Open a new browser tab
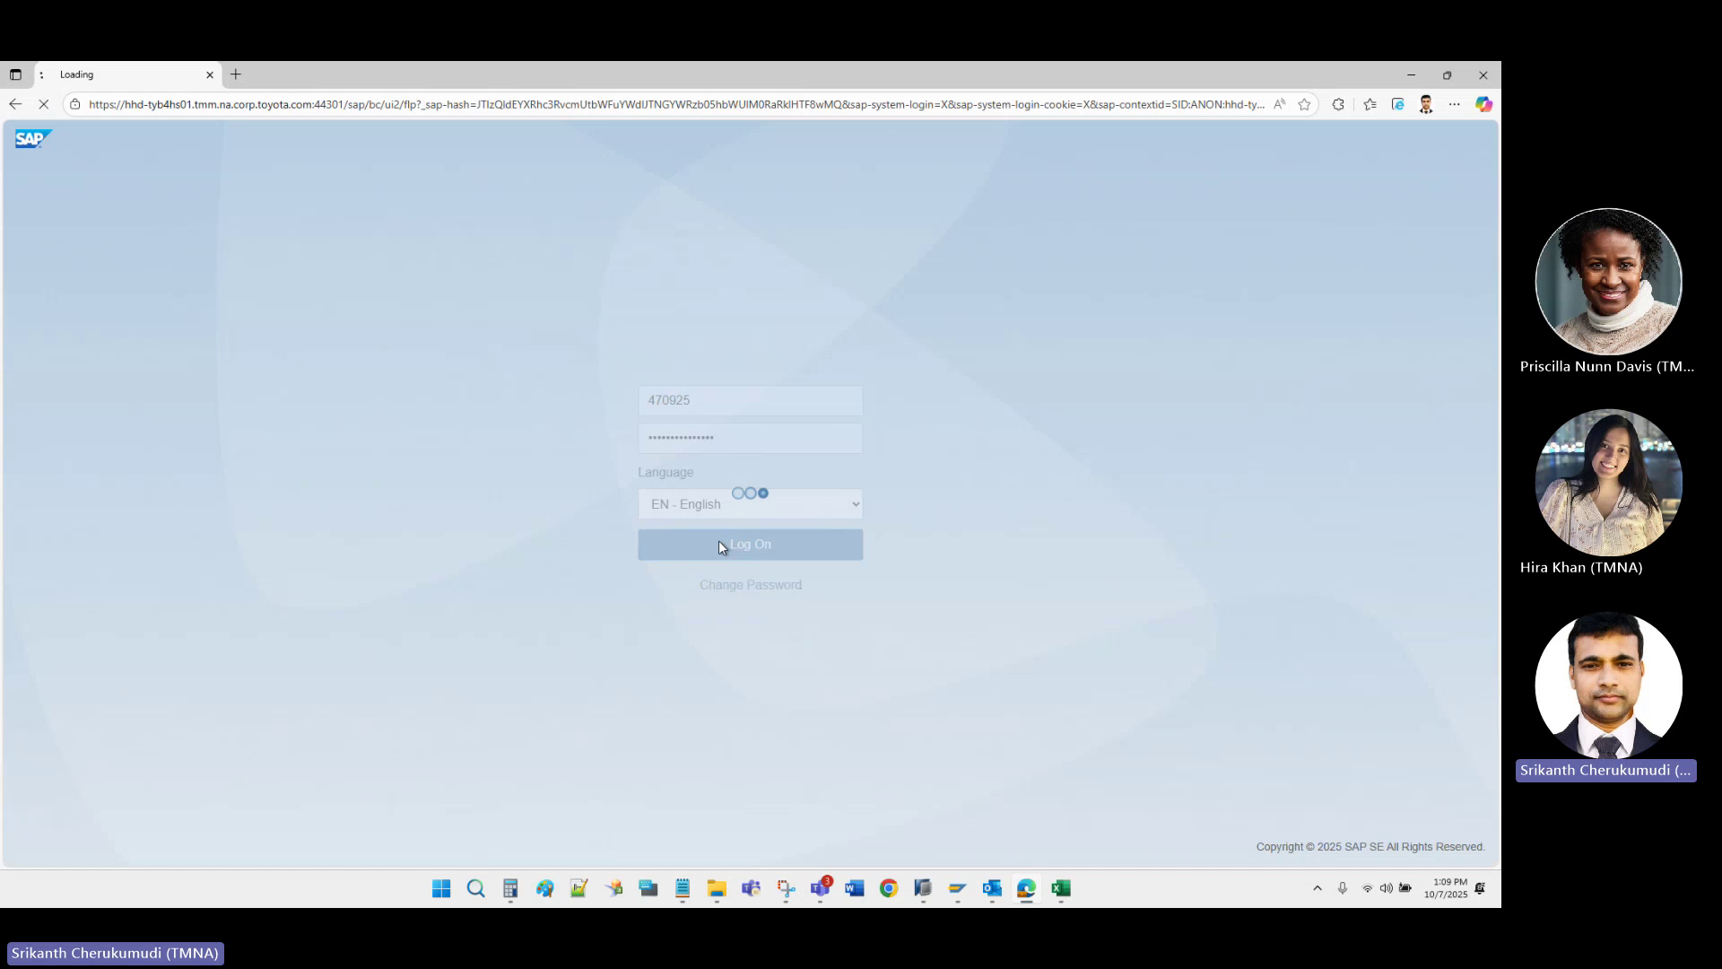 (x=235, y=74)
